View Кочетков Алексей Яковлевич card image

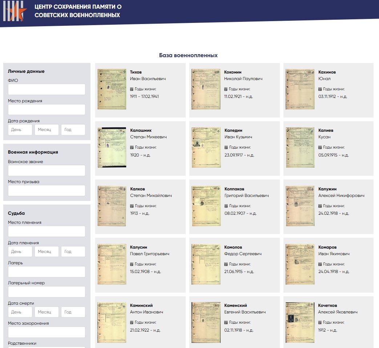[x=300, y=322]
